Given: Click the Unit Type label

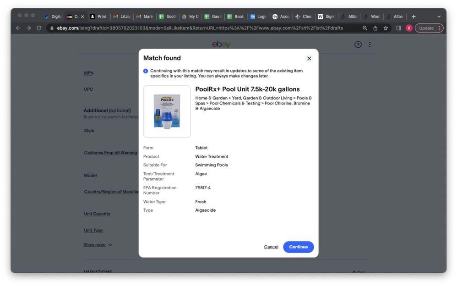Looking at the screenshot, I should pos(93,230).
